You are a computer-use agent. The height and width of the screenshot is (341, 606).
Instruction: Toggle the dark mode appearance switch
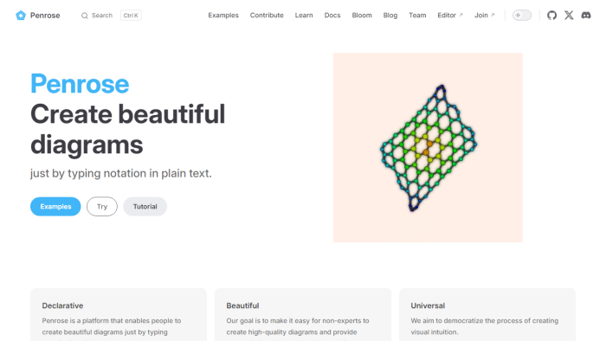[522, 15]
